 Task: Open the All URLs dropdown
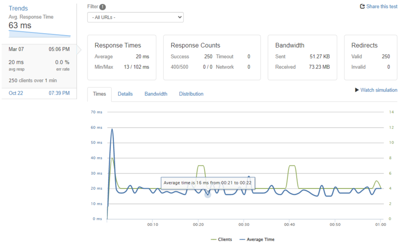[135, 17]
